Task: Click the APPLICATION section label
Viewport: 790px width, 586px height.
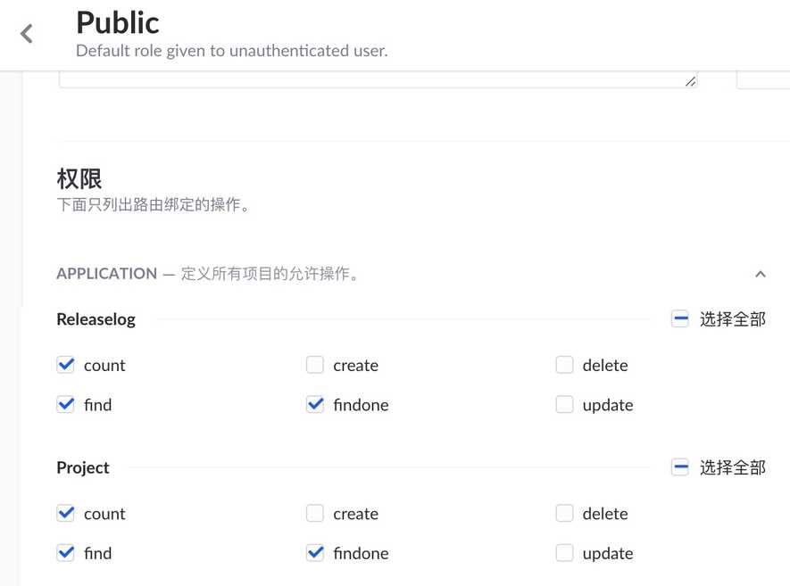Action: point(107,273)
